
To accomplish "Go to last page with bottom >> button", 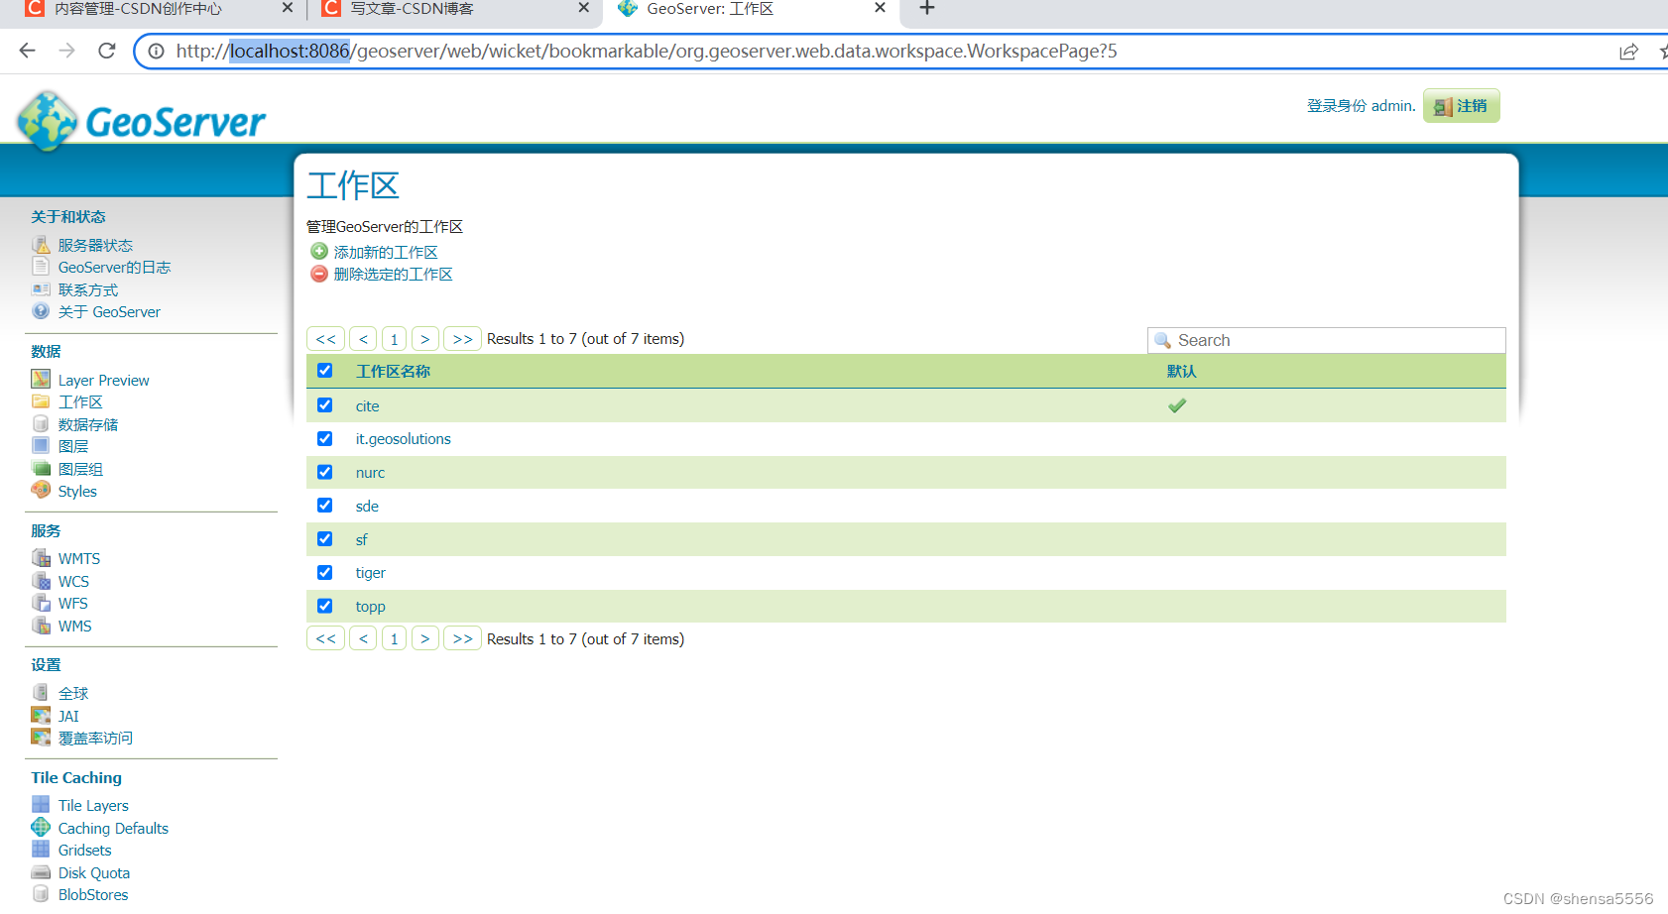I will pyautogui.click(x=462, y=638).
